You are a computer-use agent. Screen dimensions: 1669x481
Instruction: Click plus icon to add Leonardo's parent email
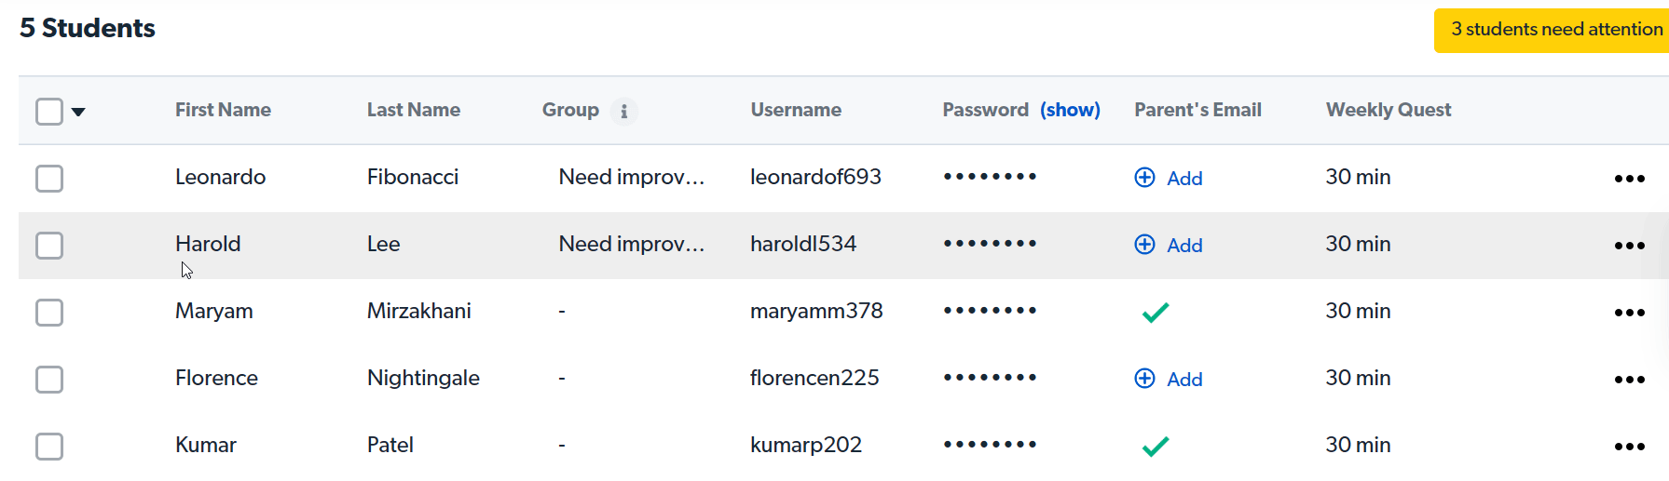click(x=1144, y=178)
